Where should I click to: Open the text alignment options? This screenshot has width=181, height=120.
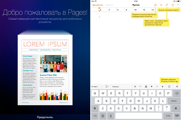coord(169,87)
